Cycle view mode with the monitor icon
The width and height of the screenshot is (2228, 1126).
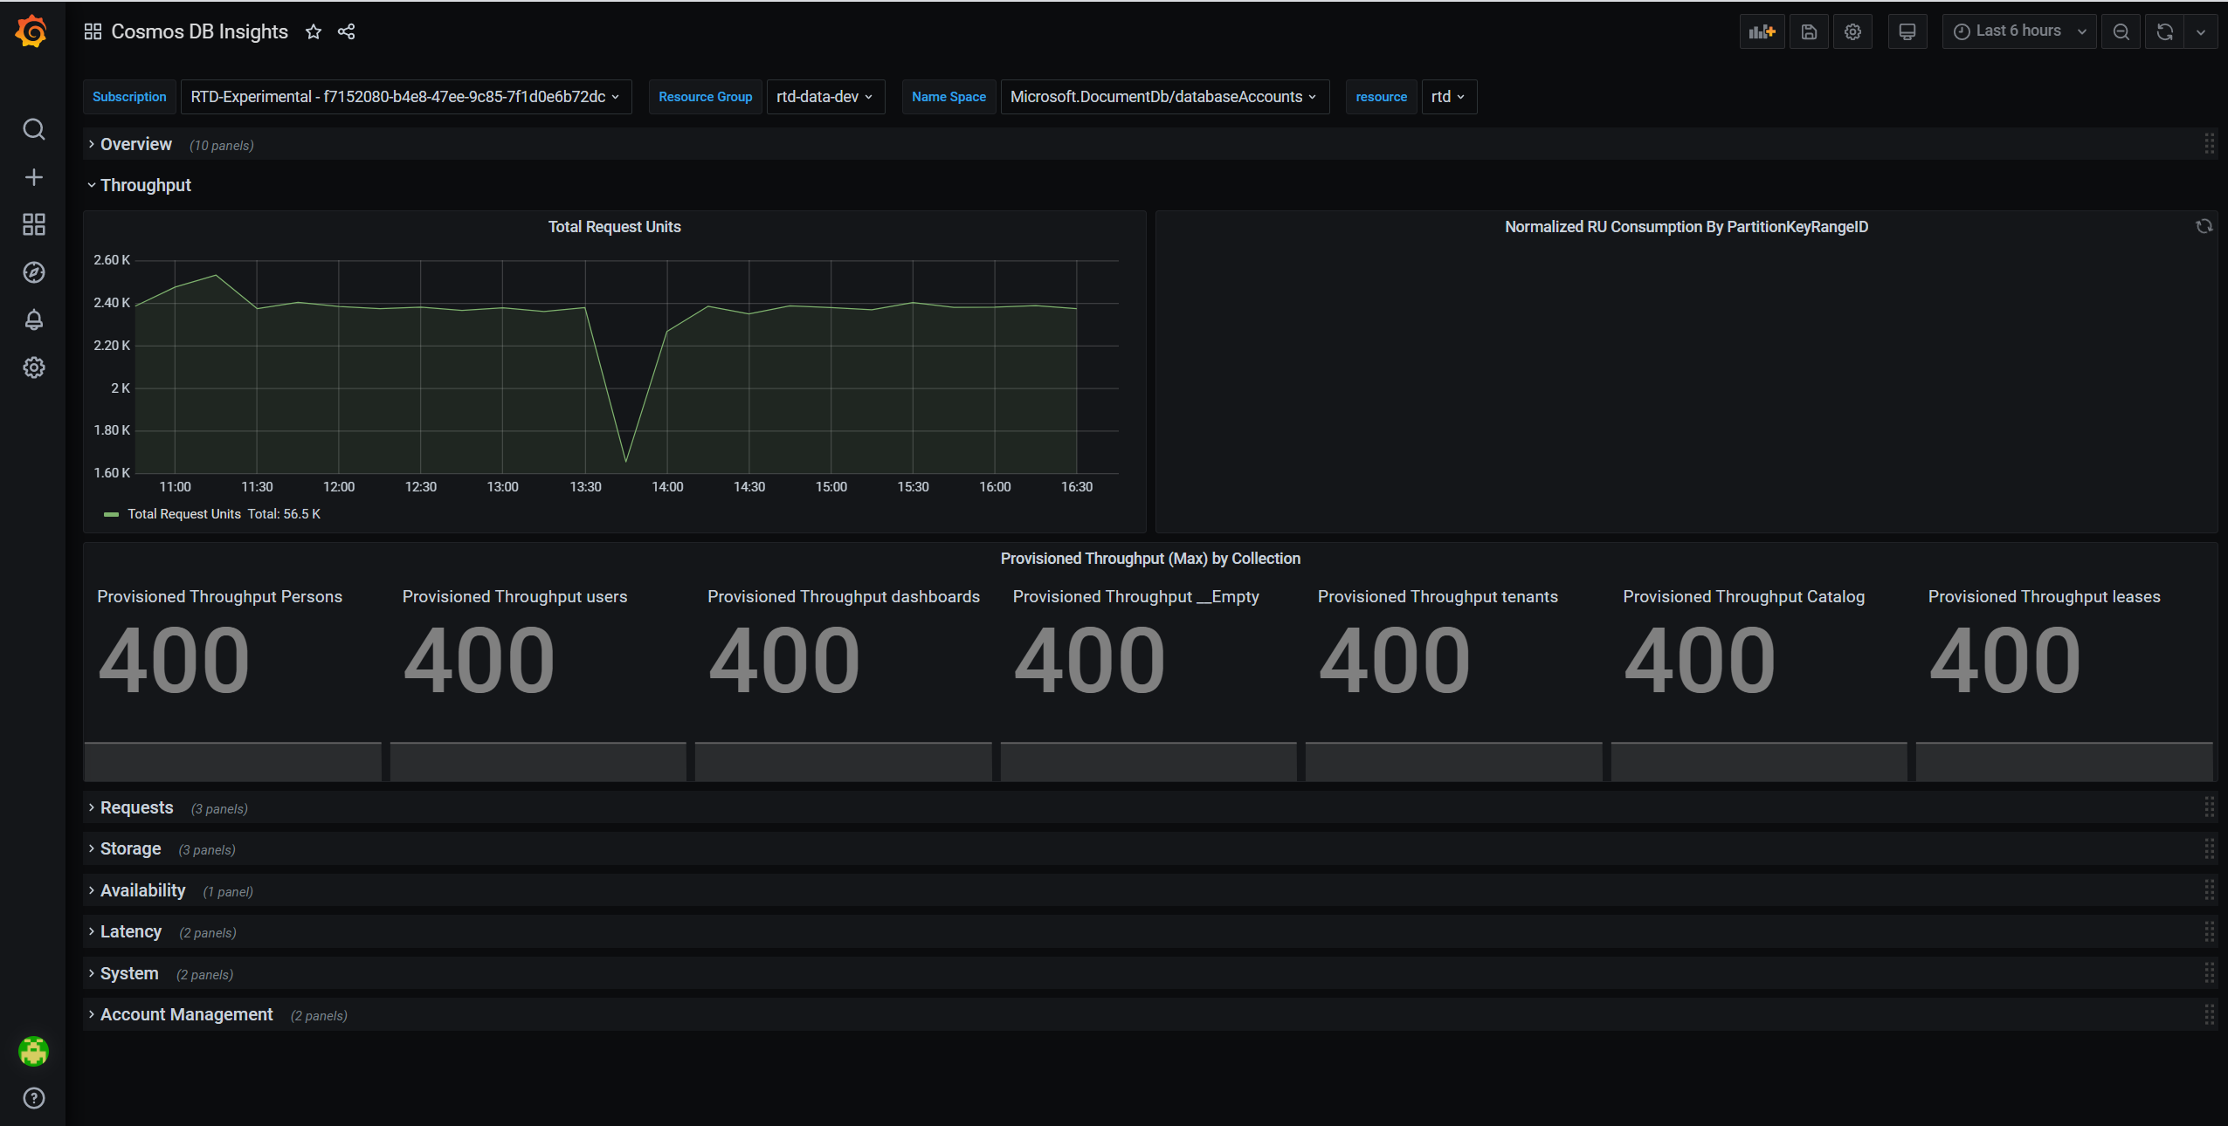(x=1907, y=31)
